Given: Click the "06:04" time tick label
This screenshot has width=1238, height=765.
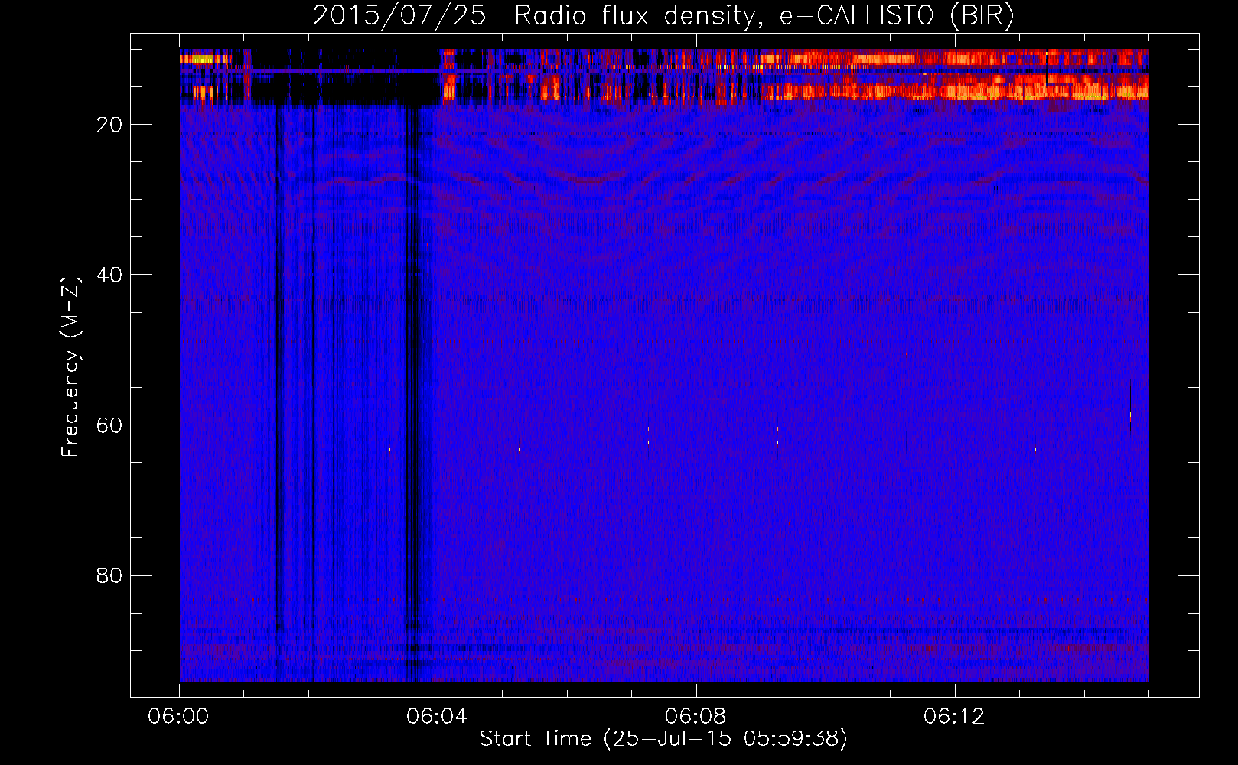Looking at the screenshot, I should tap(437, 717).
